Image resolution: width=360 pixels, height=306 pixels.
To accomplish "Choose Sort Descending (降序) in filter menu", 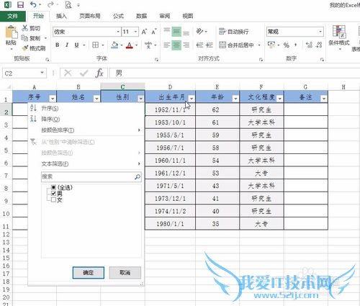I will pyautogui.click(x=86, y=119).
